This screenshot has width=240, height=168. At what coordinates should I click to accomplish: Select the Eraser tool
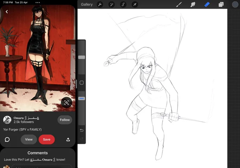pyautogui.click(x=207, y=5)
